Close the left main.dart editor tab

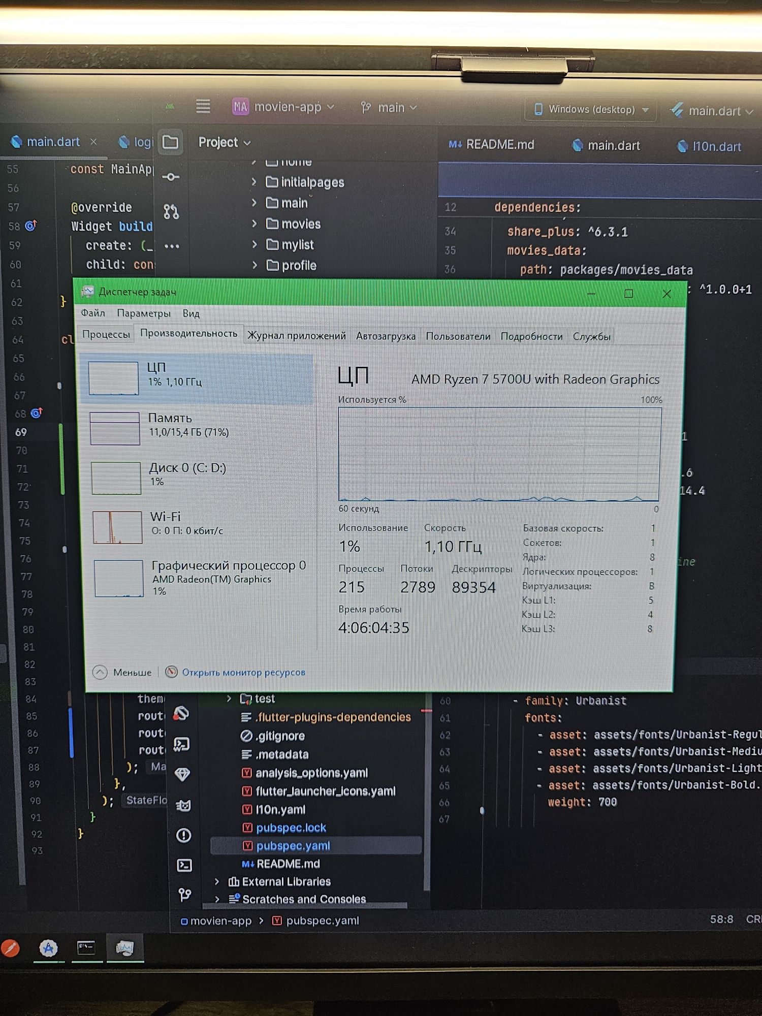pyautogui.click(x=93, y=142)
